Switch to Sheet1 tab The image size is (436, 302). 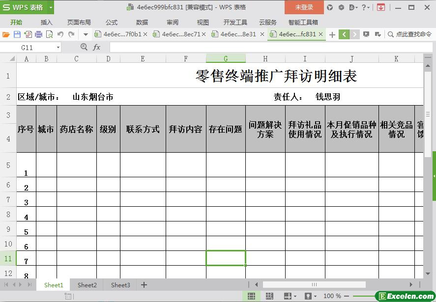tap(54, 285)
